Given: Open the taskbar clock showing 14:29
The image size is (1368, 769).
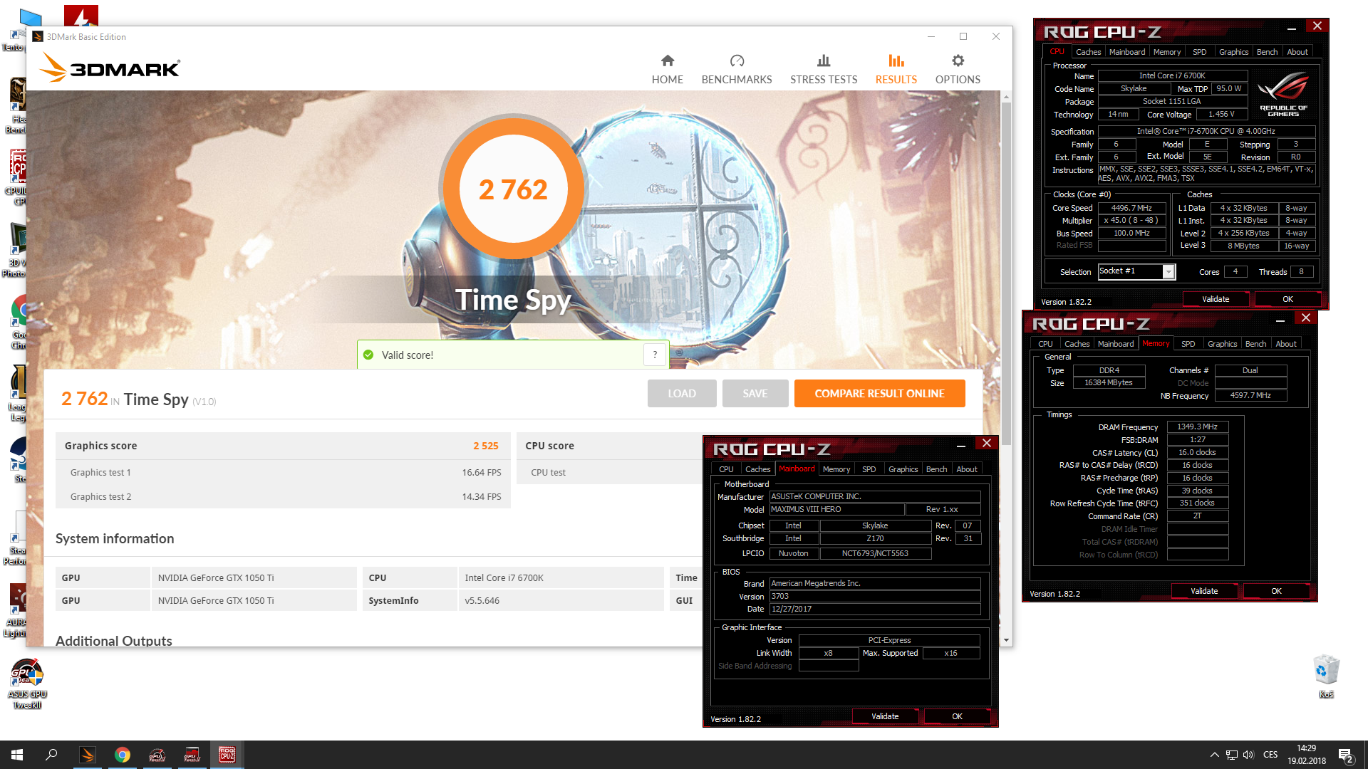Looking at the screenshot, I should click(x=1307, y=755).
